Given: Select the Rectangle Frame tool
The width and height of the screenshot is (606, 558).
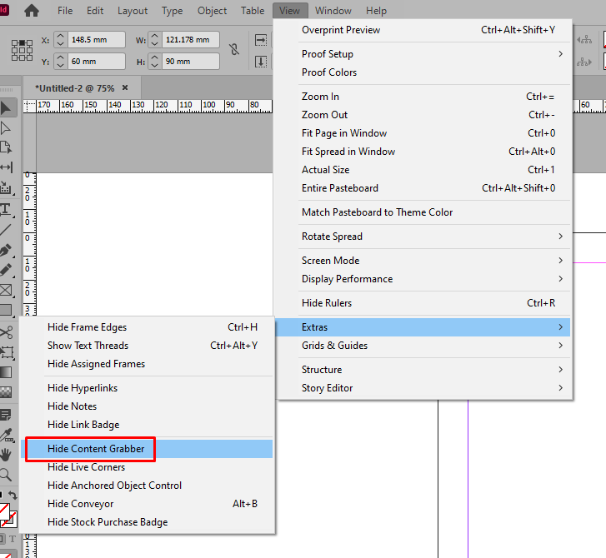Looking at the screenshot, I should point(6,290).
